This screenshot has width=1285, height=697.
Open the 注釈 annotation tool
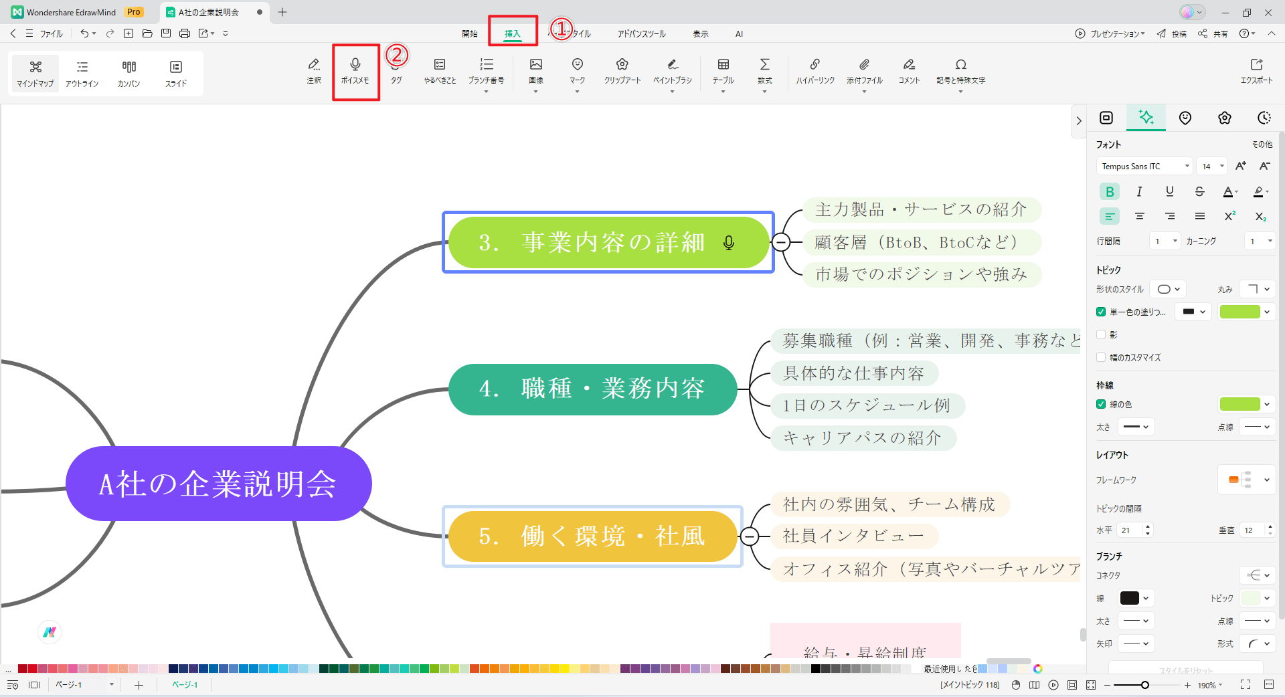(x=314, y=70)
